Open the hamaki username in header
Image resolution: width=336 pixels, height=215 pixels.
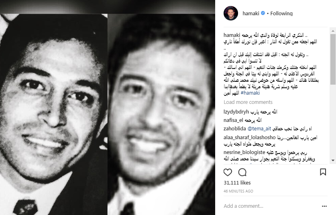pyautogui.click(x=251, y=14)
